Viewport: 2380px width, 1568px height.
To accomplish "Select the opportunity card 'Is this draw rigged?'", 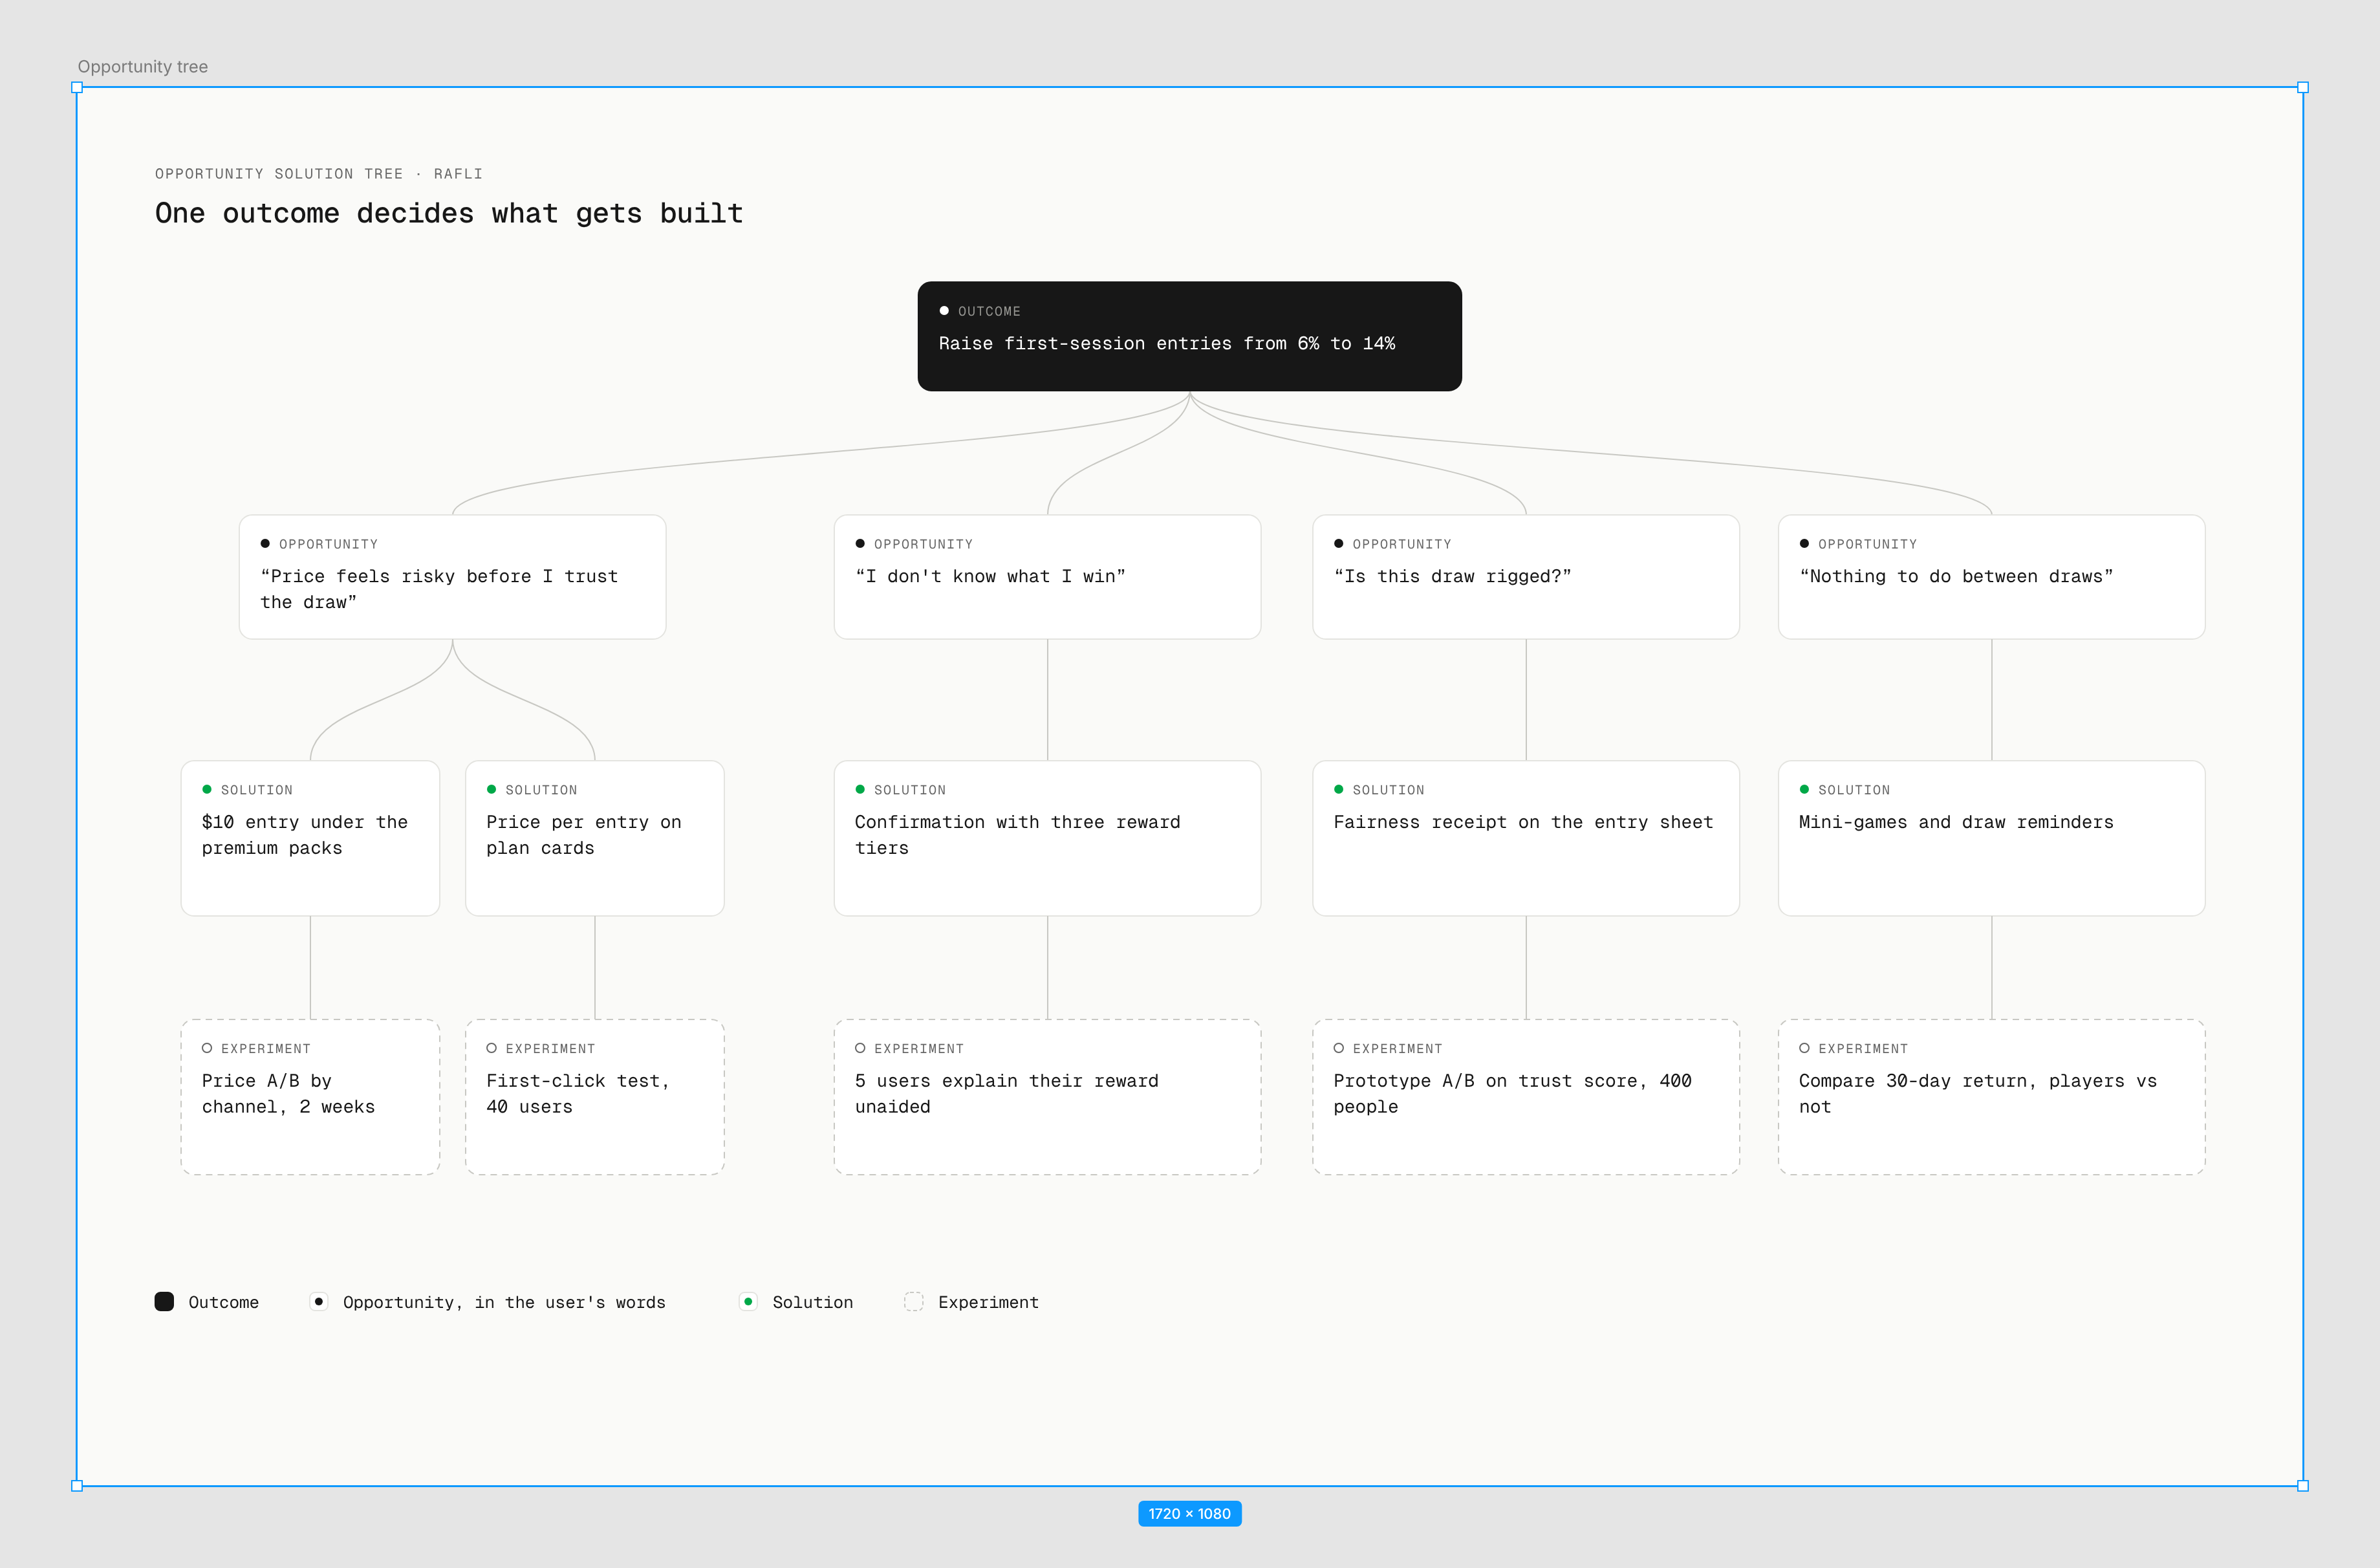I will pyautogui.click(x=1525, y=577).
